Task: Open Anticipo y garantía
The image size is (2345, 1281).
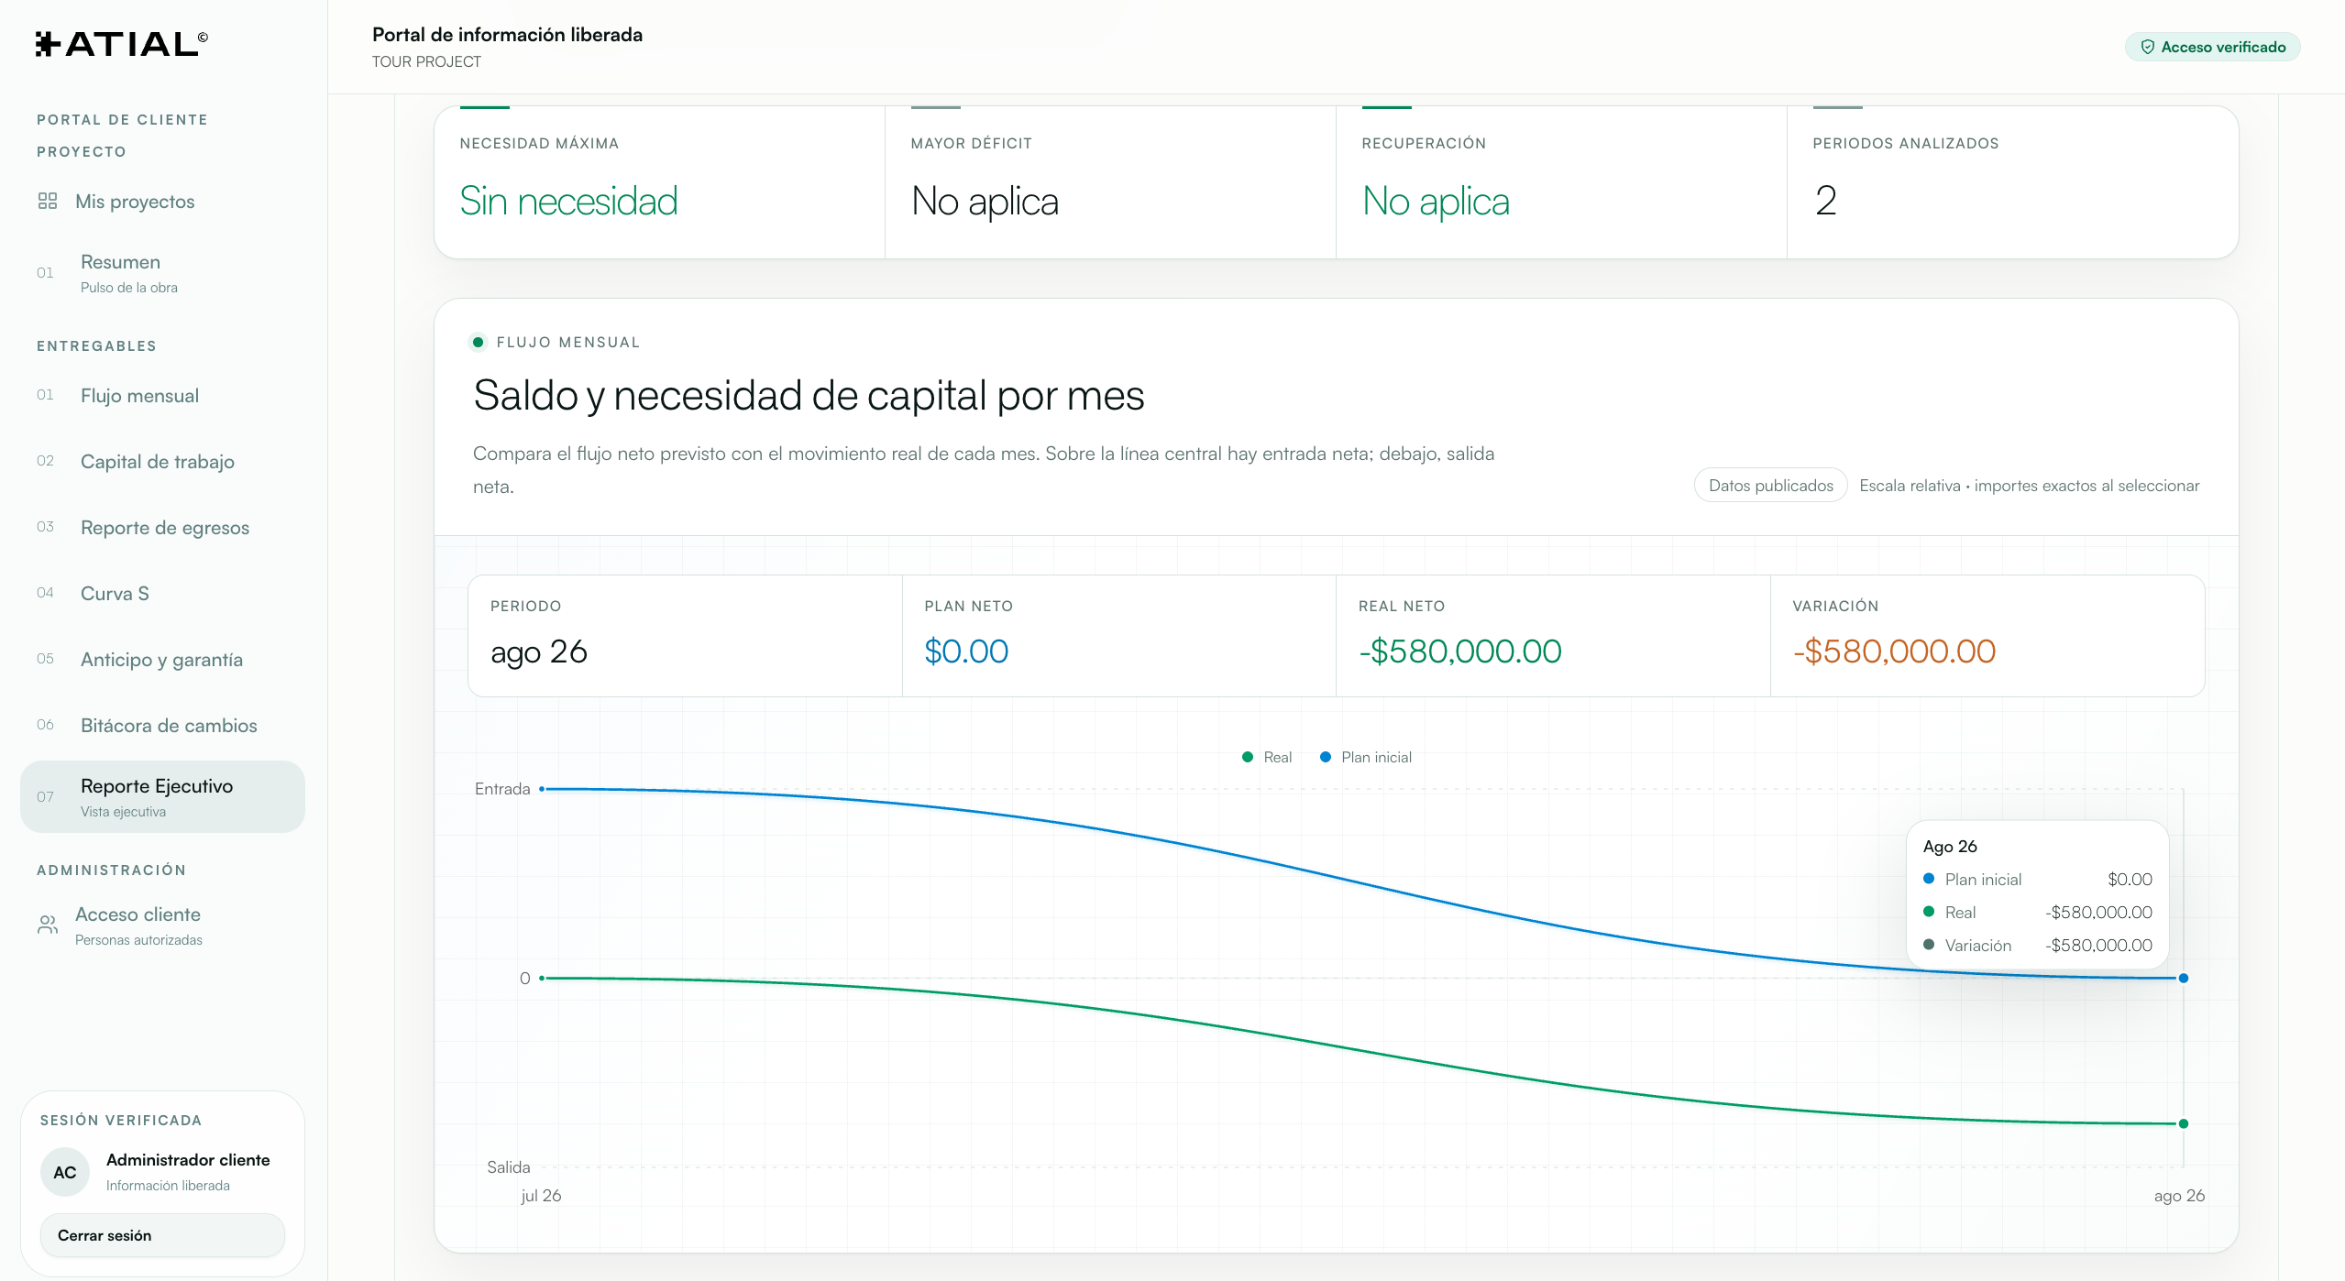Action: (161, 660)
